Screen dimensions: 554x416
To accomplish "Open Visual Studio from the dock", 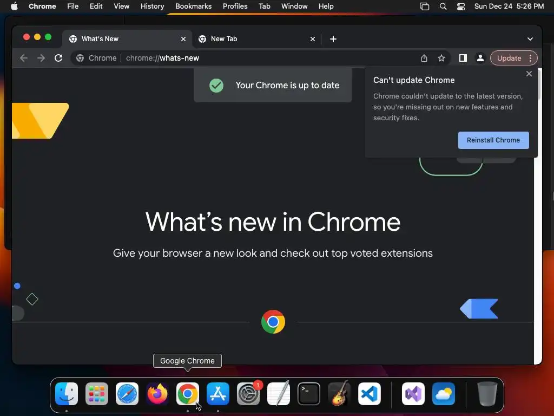I will 413,394.
